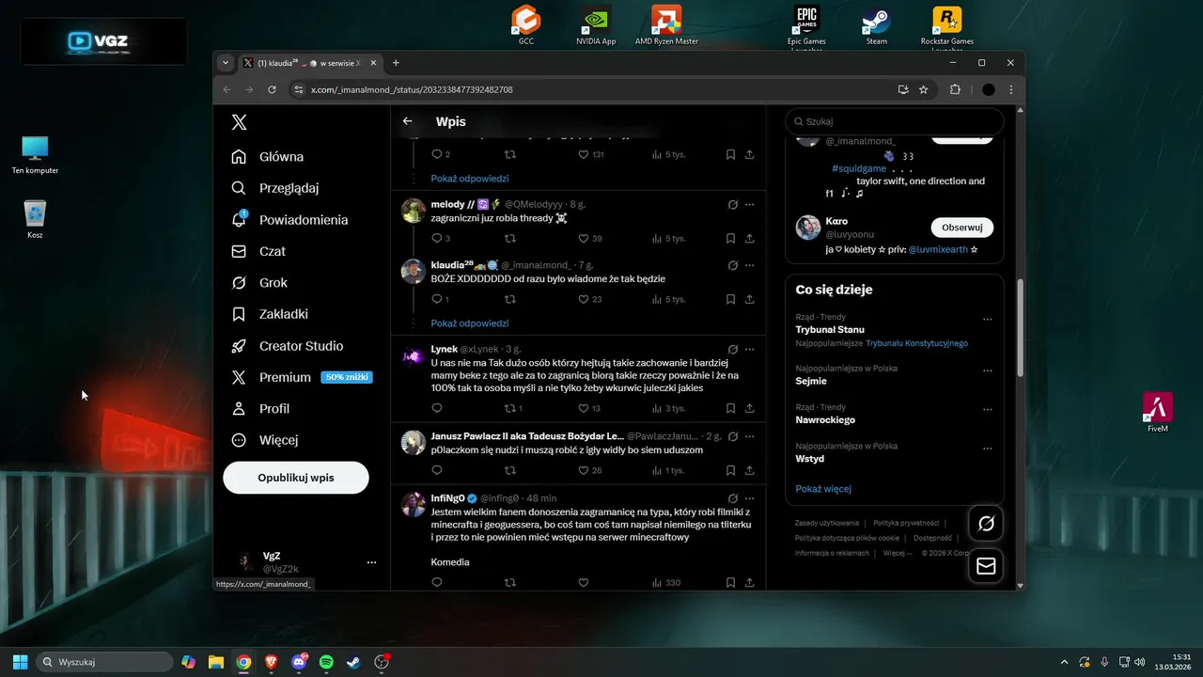The width and height of the screenshot is (1203, 677).
Task: Like Lynek's post
Action: pyautogui.click(x=590, y=408)
